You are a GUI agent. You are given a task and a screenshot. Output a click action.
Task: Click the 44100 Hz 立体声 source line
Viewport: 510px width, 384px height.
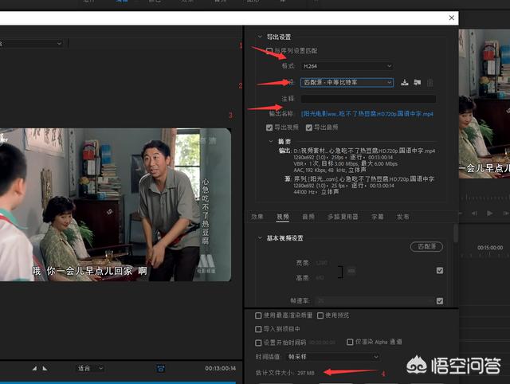click(316, 192)
